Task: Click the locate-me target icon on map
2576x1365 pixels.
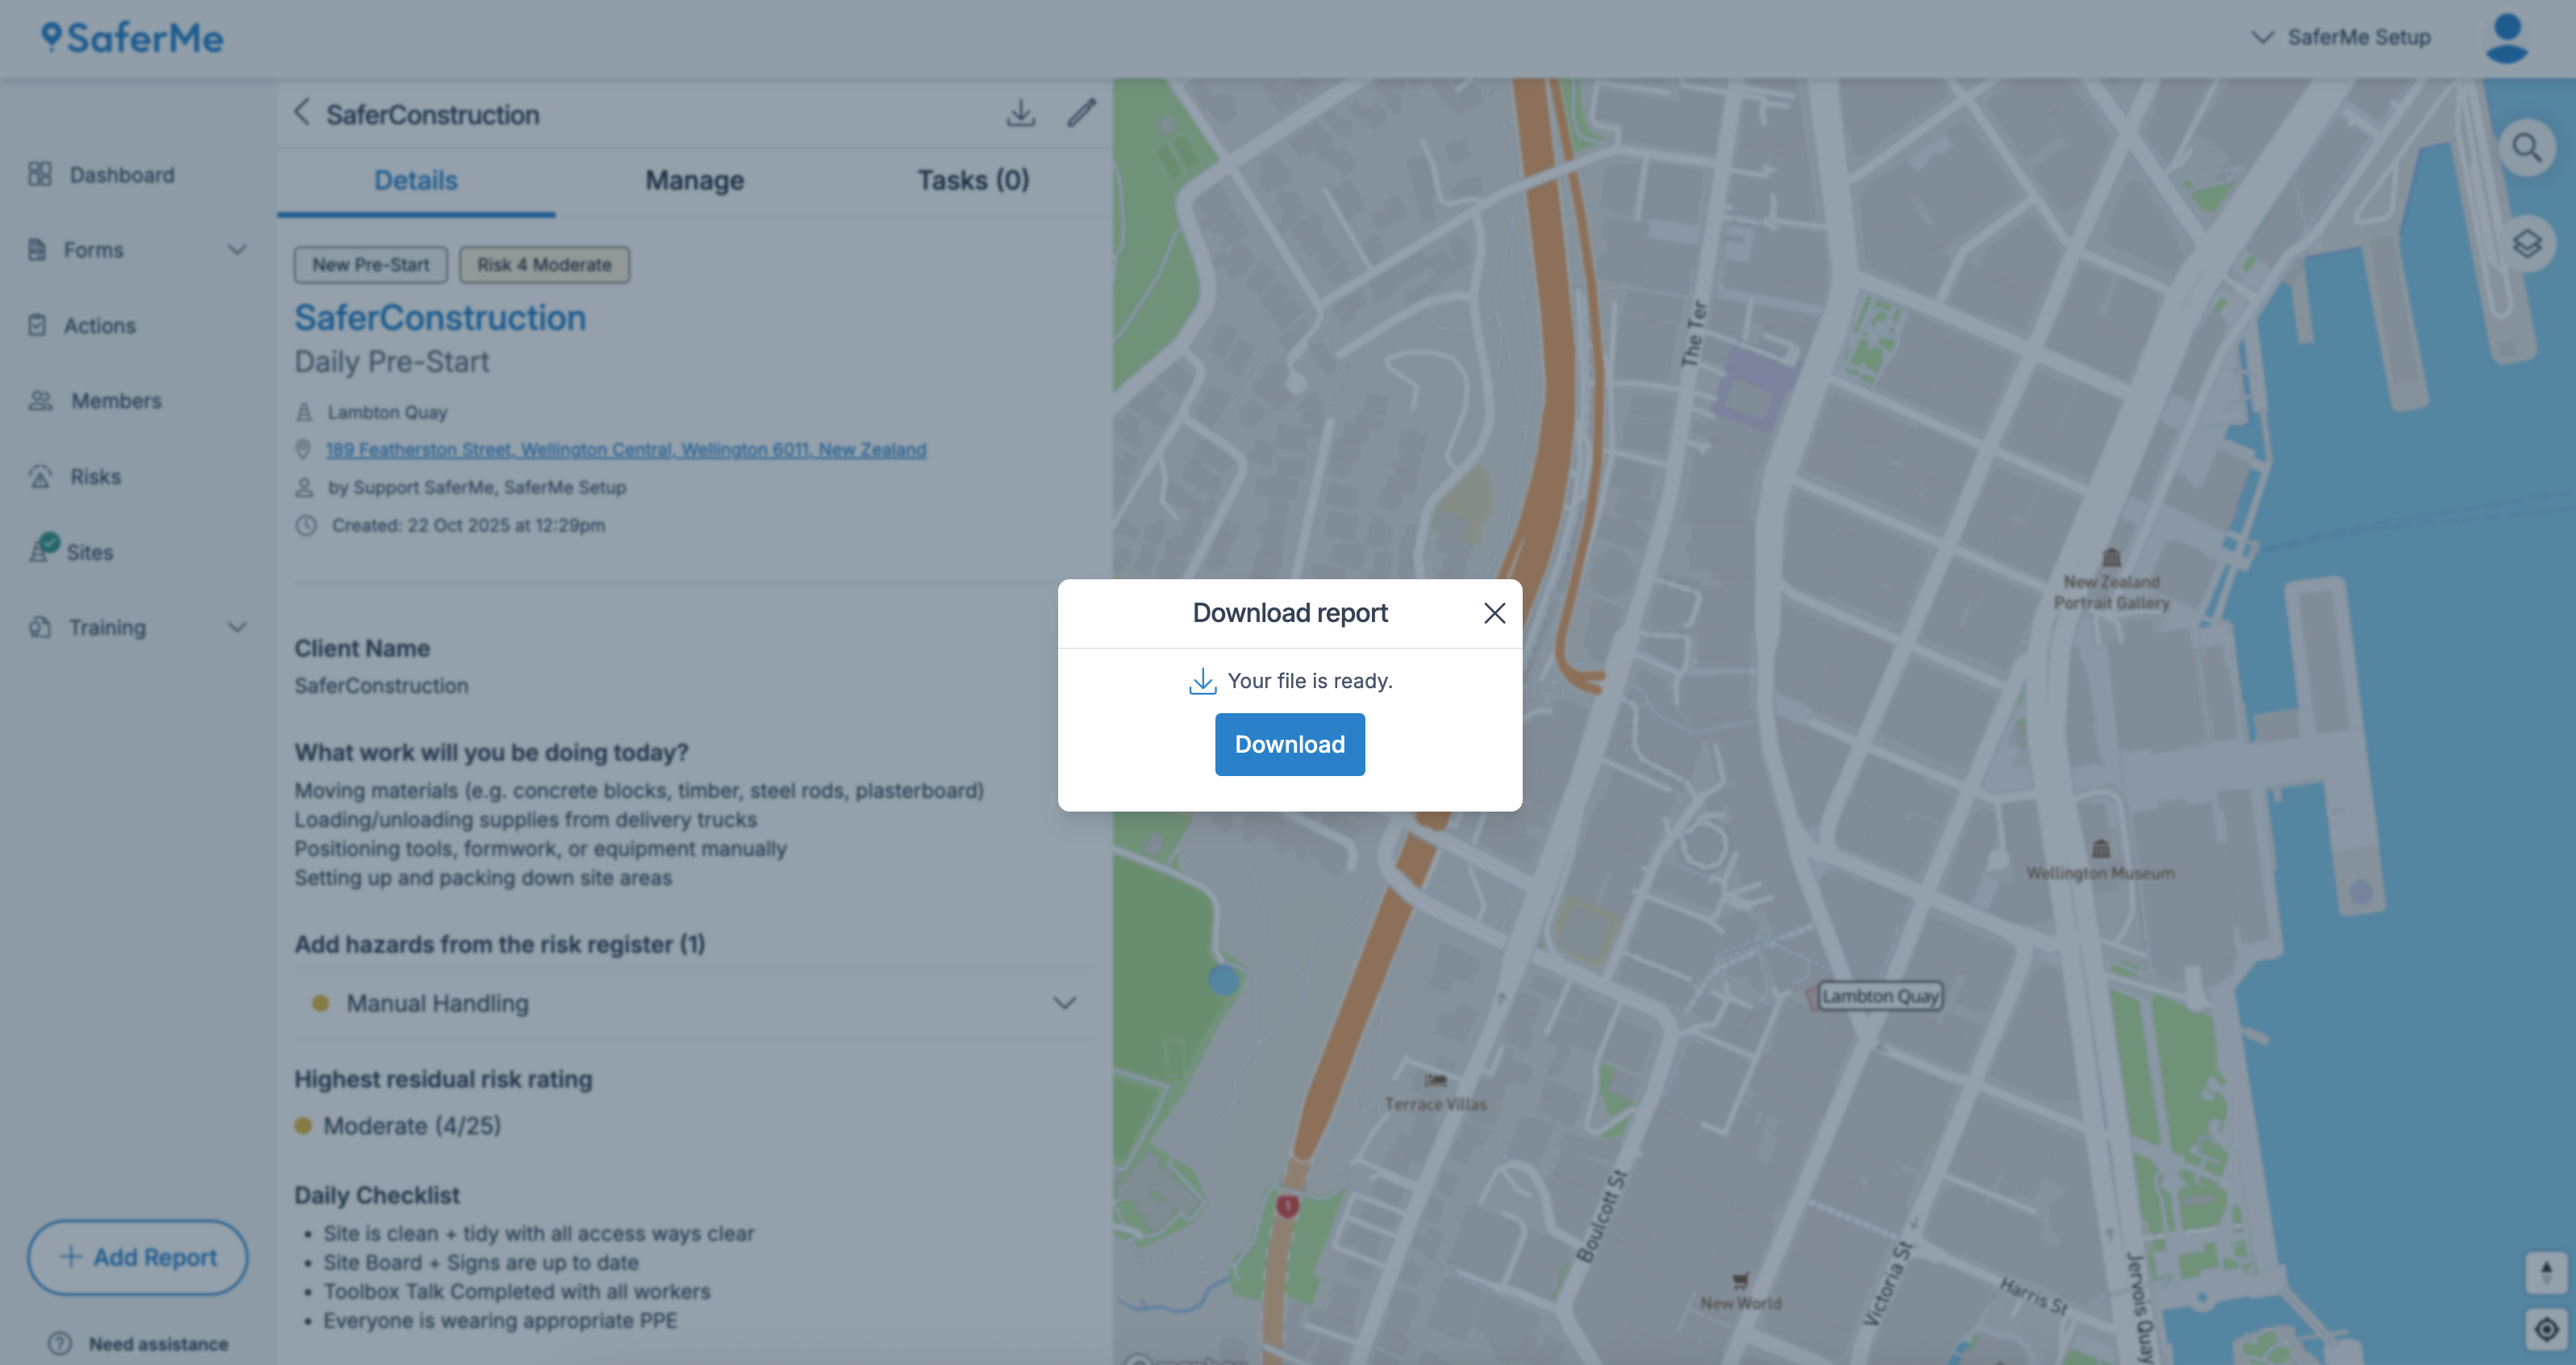Action: tap(2545, 1329)
